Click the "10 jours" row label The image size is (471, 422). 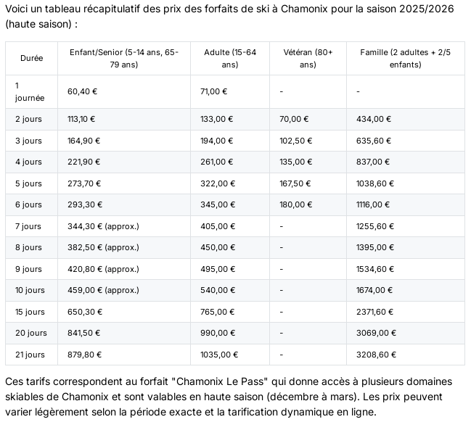click(30, 290)
